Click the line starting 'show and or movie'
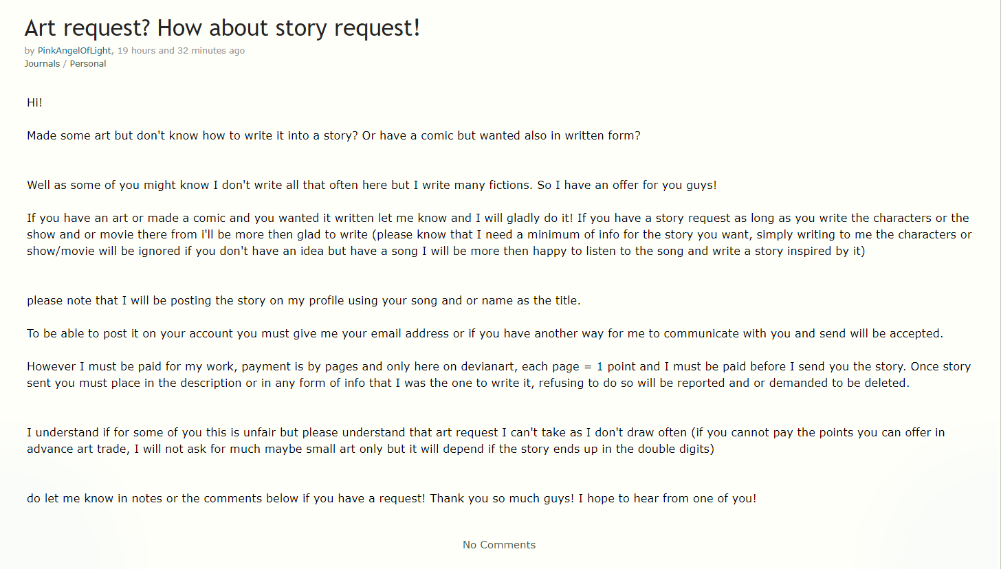 [x=499, y=234]
